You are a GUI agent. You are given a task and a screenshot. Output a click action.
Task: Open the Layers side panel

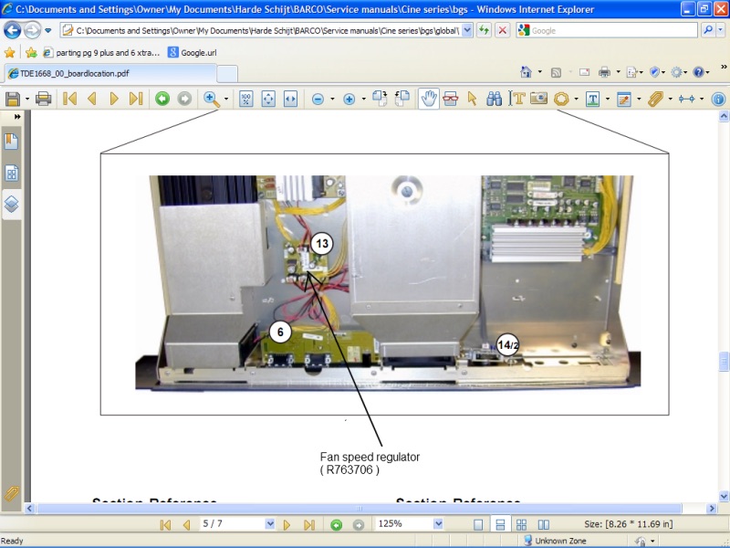12,204
